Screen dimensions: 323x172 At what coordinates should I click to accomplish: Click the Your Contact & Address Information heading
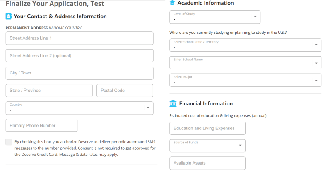click(60, 16)
